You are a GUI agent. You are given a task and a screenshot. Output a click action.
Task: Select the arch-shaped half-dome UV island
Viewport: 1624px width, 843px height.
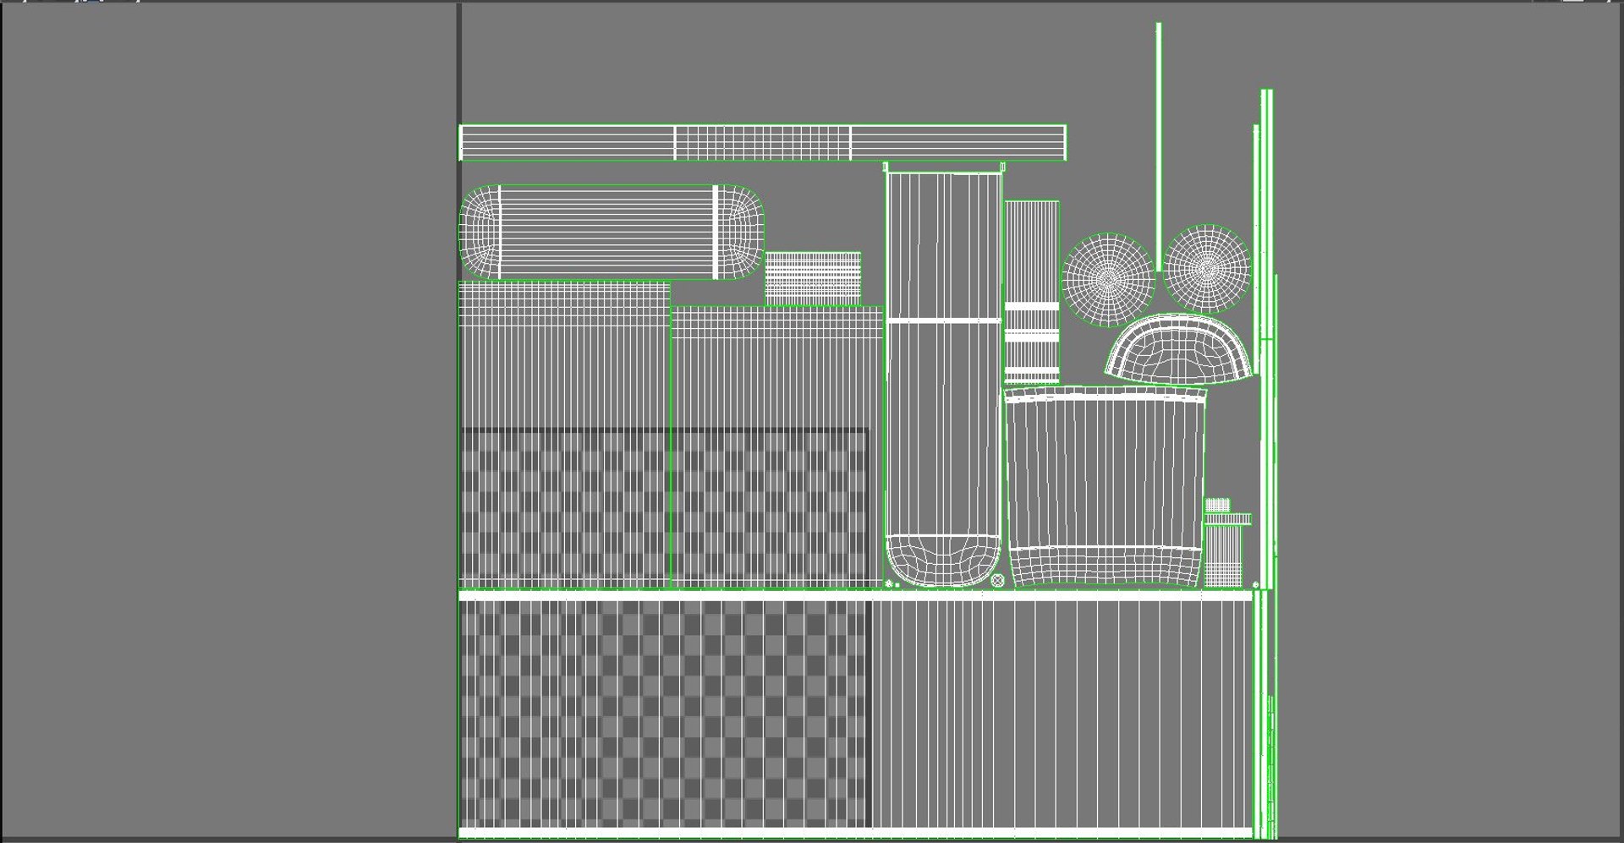tap(1179, 348)
